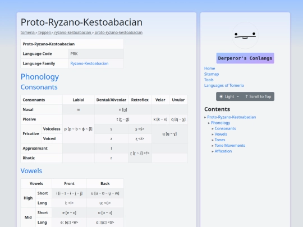Open Ryzano-Kestoabacian language family link

coord(89,63)
